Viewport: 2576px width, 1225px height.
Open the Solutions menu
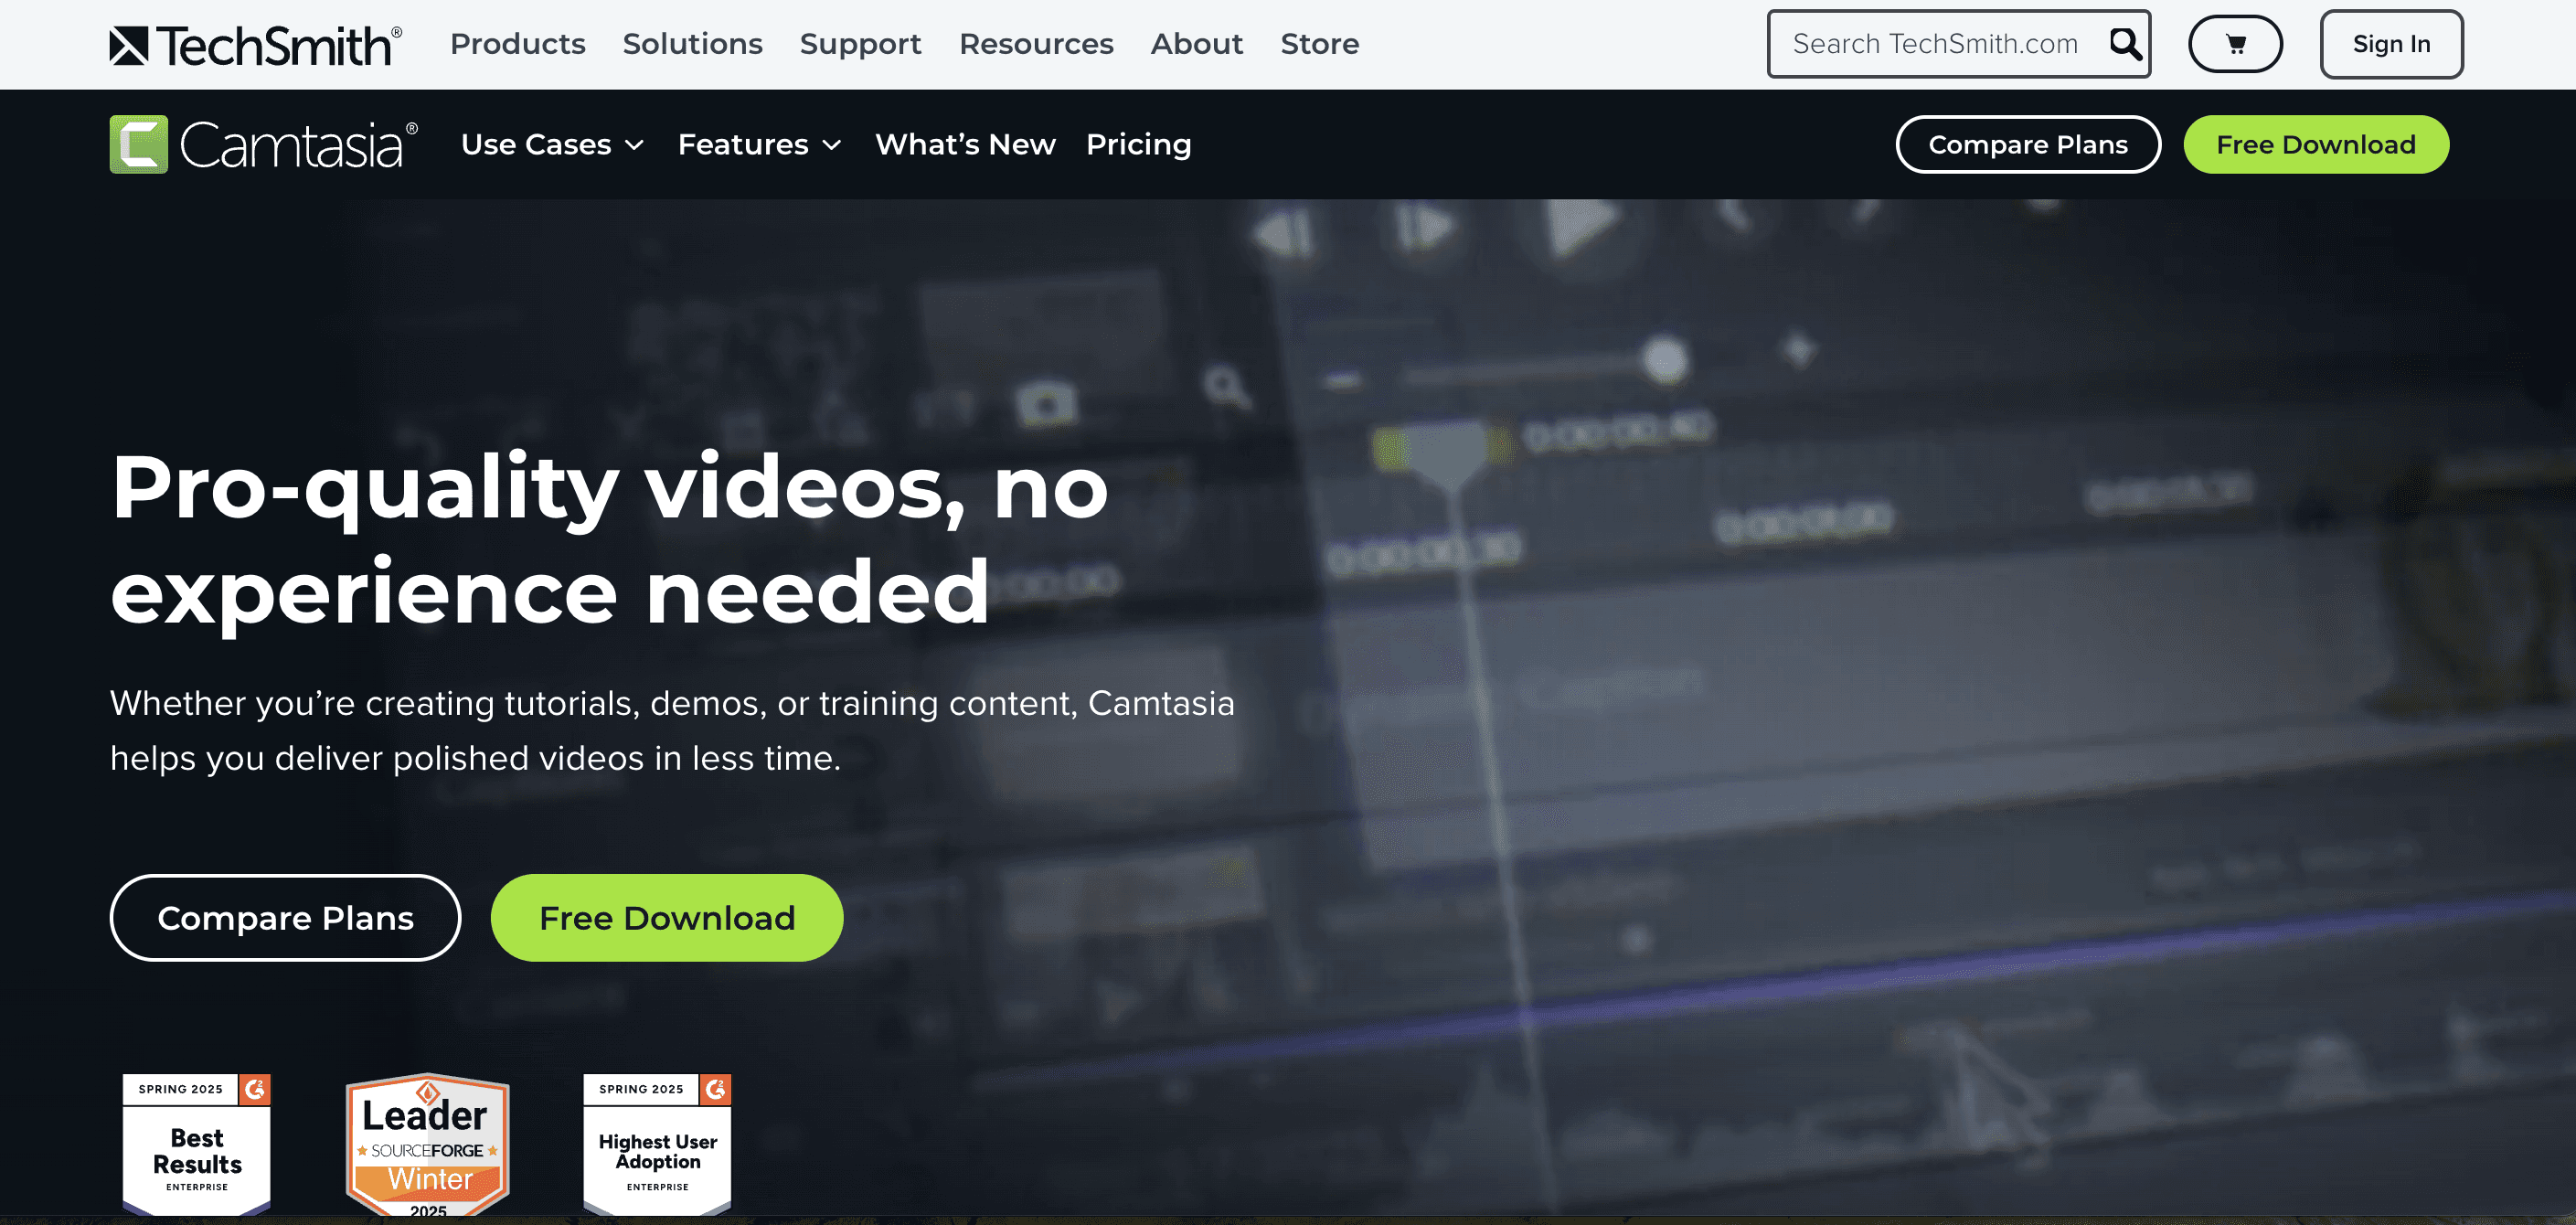tap(692, 44)
